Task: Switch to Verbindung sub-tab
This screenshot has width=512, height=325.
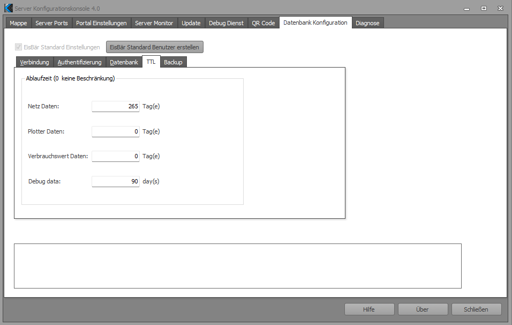Action: 34,62
